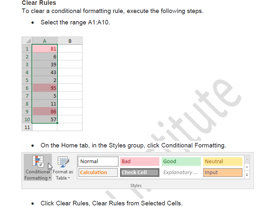275x207 pixels.
Task: Apply the Normal cell style
Action: [x=98, y=161]
